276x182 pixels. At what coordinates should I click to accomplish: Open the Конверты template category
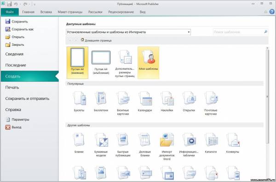pyautogui.click(x=232, y=143)
